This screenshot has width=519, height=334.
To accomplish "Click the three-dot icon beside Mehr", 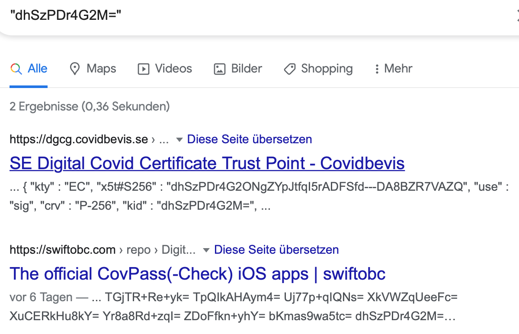I will (x=377, y=69).
